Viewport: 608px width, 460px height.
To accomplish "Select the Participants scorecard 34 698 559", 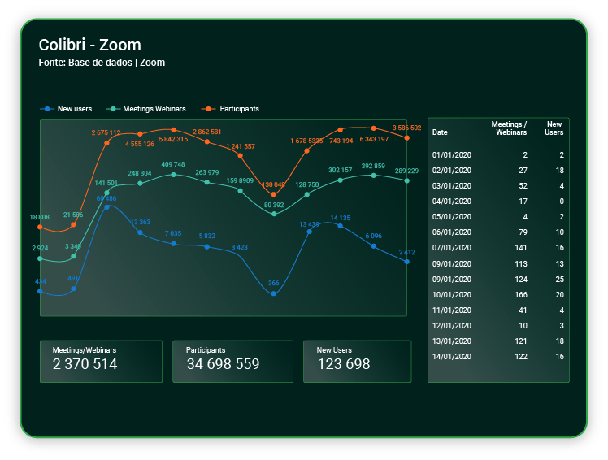I will [x=232, y=362].
